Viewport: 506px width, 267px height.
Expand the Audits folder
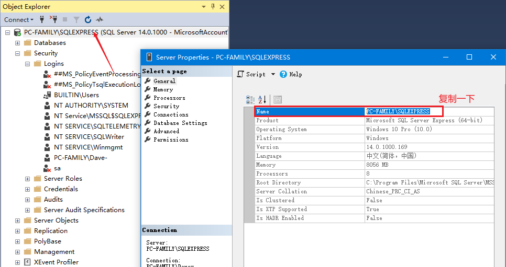[27, 200]
